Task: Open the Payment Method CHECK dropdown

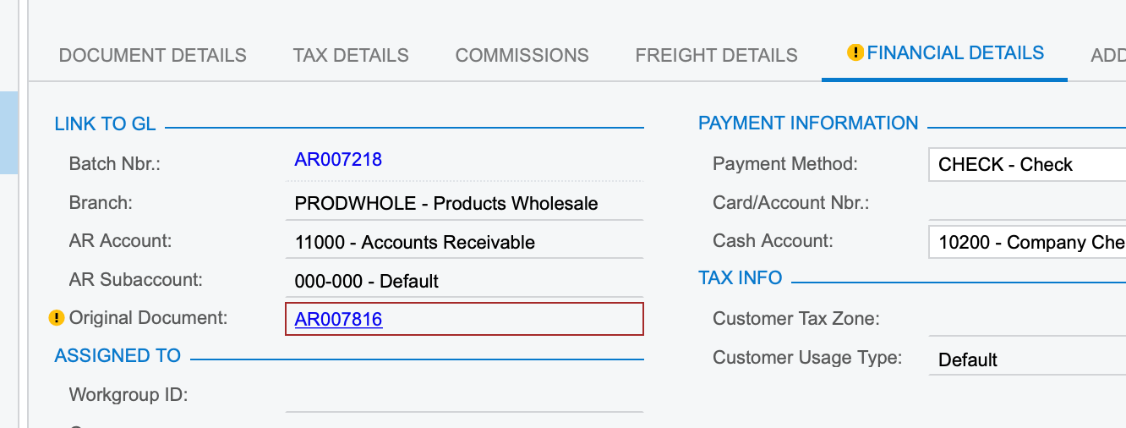Action: click(x=1027, y=165)
